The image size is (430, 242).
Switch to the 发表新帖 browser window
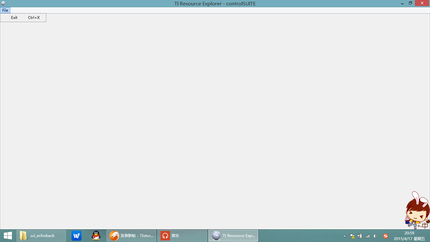click(x=131, y=235)
